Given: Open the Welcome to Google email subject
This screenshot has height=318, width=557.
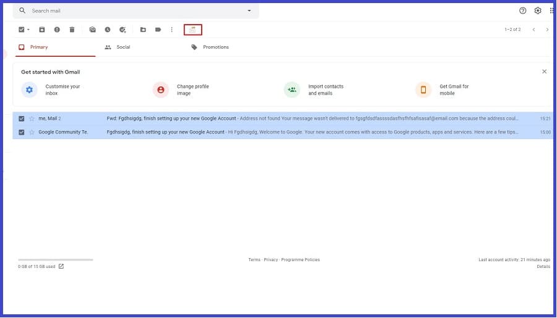Looking at the screenshot, I should pos(165,132).
